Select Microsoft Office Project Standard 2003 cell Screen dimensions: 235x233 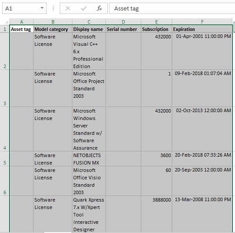click(89, 88)
